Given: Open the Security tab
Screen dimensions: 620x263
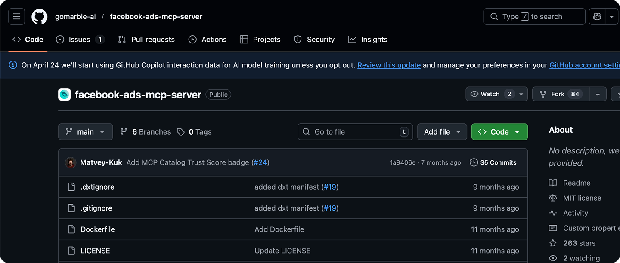Looking at the screenshot, I should [x=314, y=40].
